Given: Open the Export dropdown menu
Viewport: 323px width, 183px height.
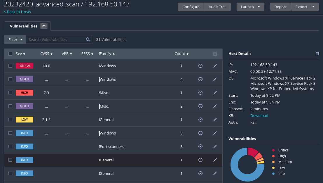Looking at the screenshot, I should pyautogui.click(x=305, y=7).
